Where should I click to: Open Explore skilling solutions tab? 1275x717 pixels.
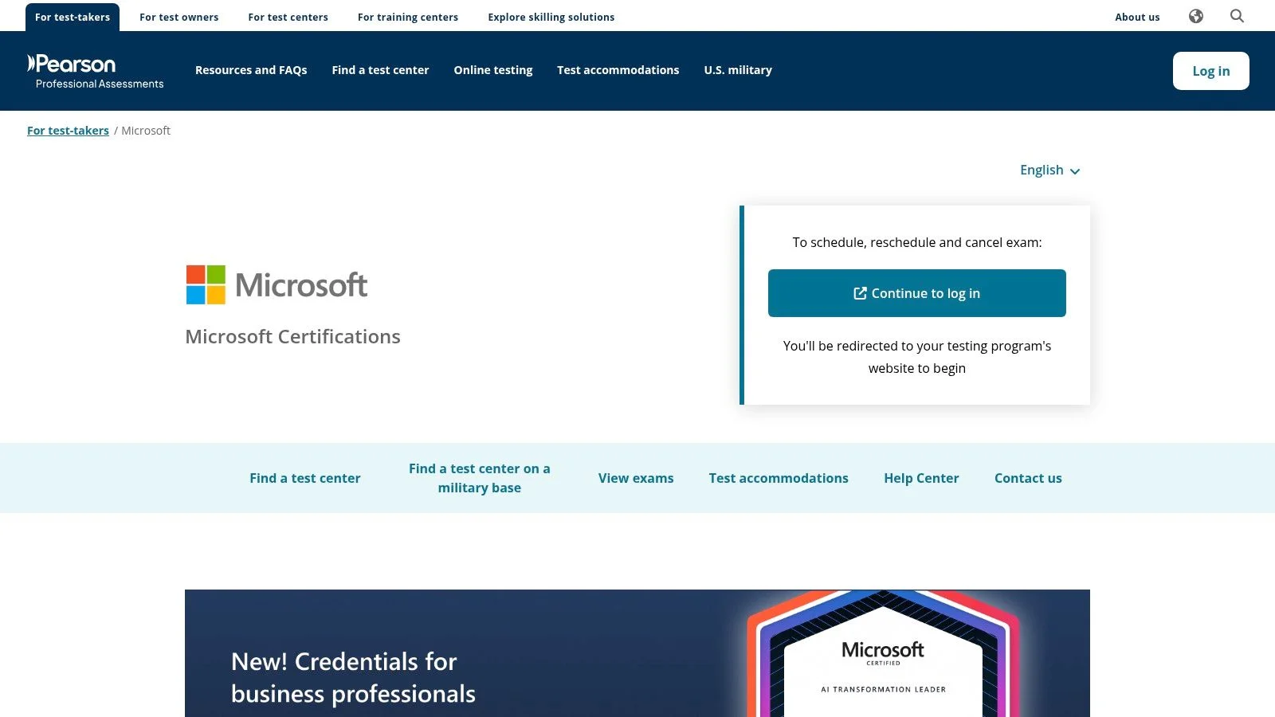point(551,17)
